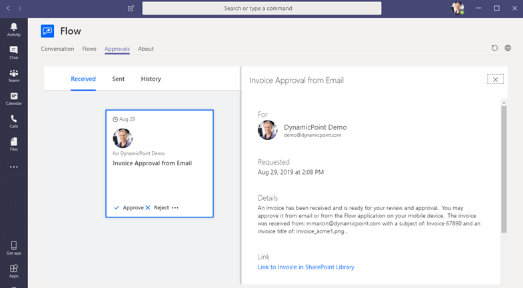
Task: Select card title Invoice Approval from Email
Action: point(152,163)
